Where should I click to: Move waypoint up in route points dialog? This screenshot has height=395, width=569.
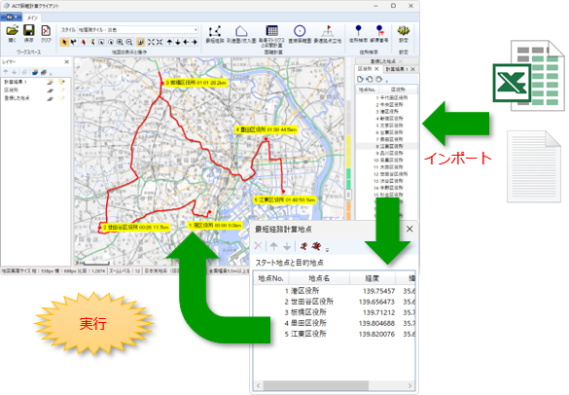(x=274, y=246)
